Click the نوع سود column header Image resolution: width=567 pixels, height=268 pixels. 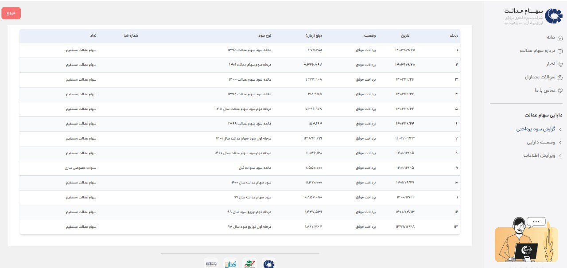tap(265, 35)
